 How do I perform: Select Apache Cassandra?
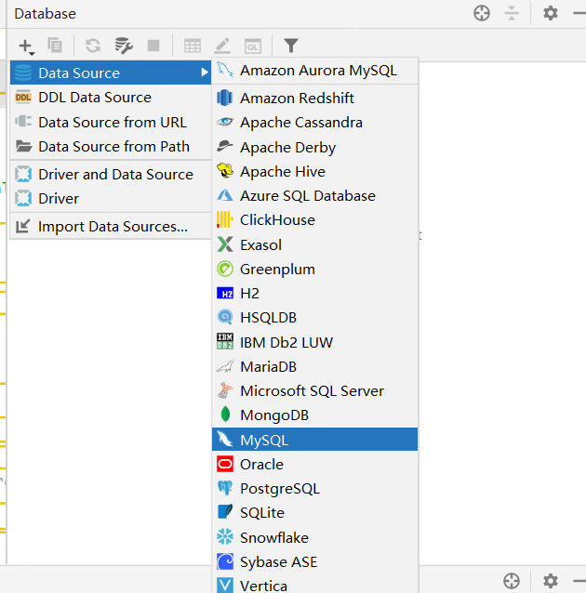(x=315, y=123)
